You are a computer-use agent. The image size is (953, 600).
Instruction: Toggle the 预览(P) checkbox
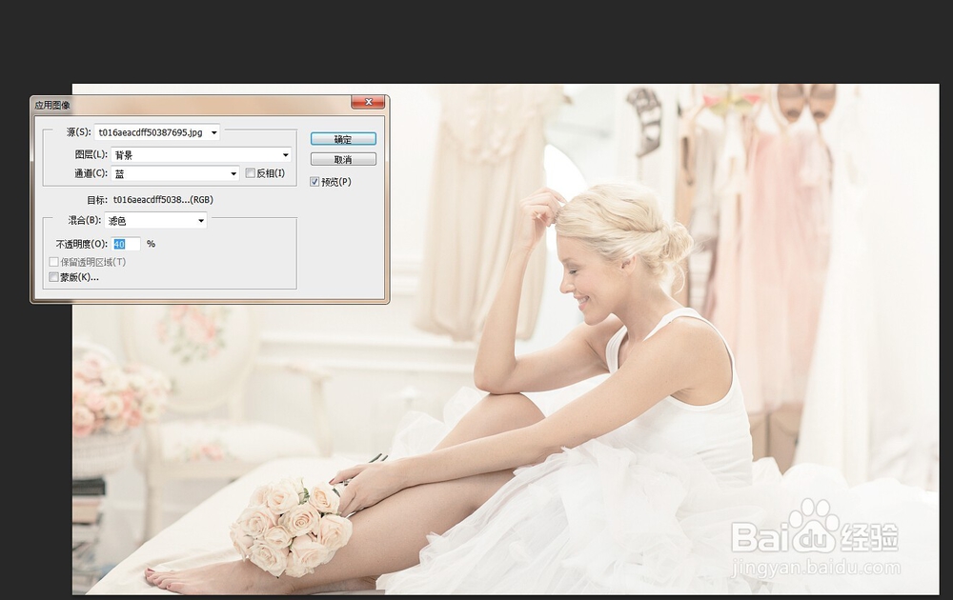point(314,182)
